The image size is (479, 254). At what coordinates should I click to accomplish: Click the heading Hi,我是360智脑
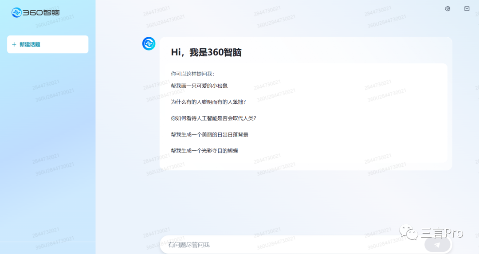coord(206,52)
